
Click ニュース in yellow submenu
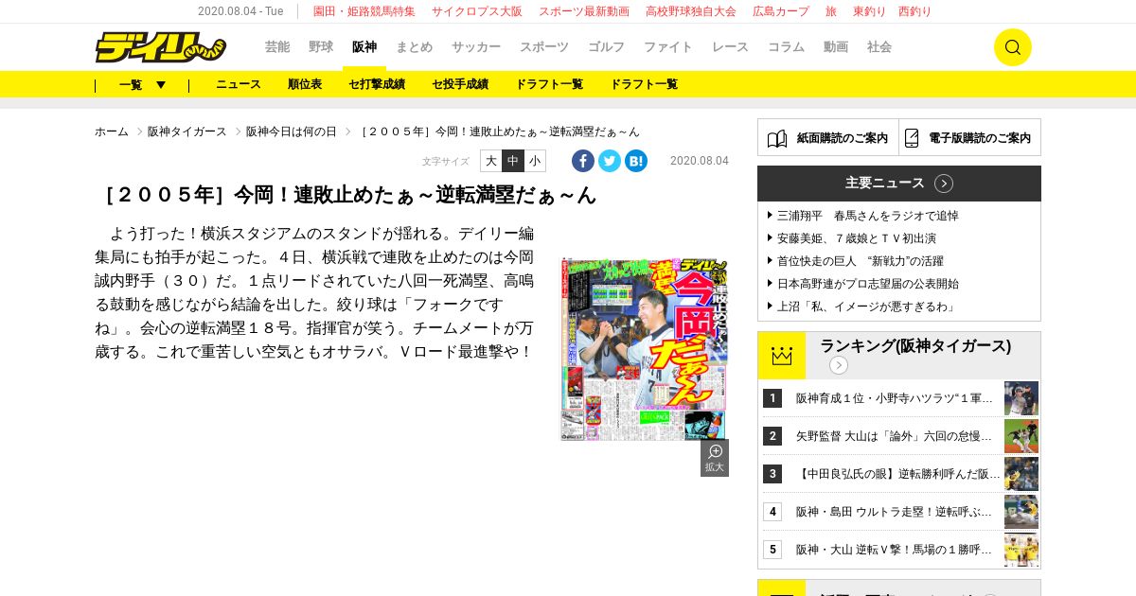click(x=239, y=84)
